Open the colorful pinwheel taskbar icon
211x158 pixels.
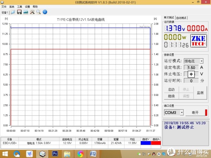(80, 154)
